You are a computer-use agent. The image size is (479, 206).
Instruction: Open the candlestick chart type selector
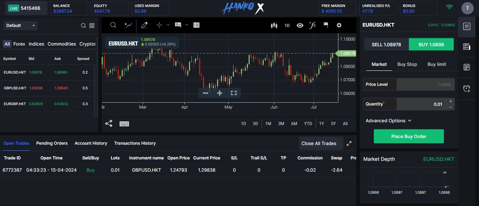(x=274, y=25)
